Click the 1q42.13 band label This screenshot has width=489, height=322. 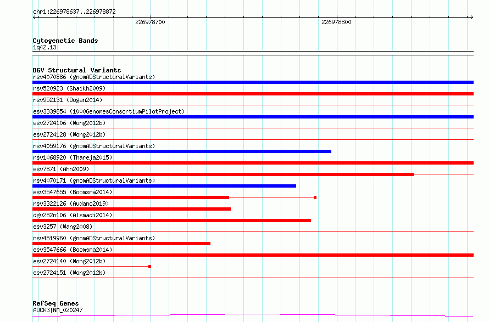click(x=45, y=47)
